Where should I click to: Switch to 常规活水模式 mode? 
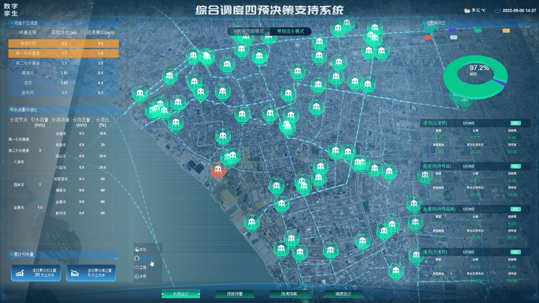pyautogui.click(x=291, y=31)
